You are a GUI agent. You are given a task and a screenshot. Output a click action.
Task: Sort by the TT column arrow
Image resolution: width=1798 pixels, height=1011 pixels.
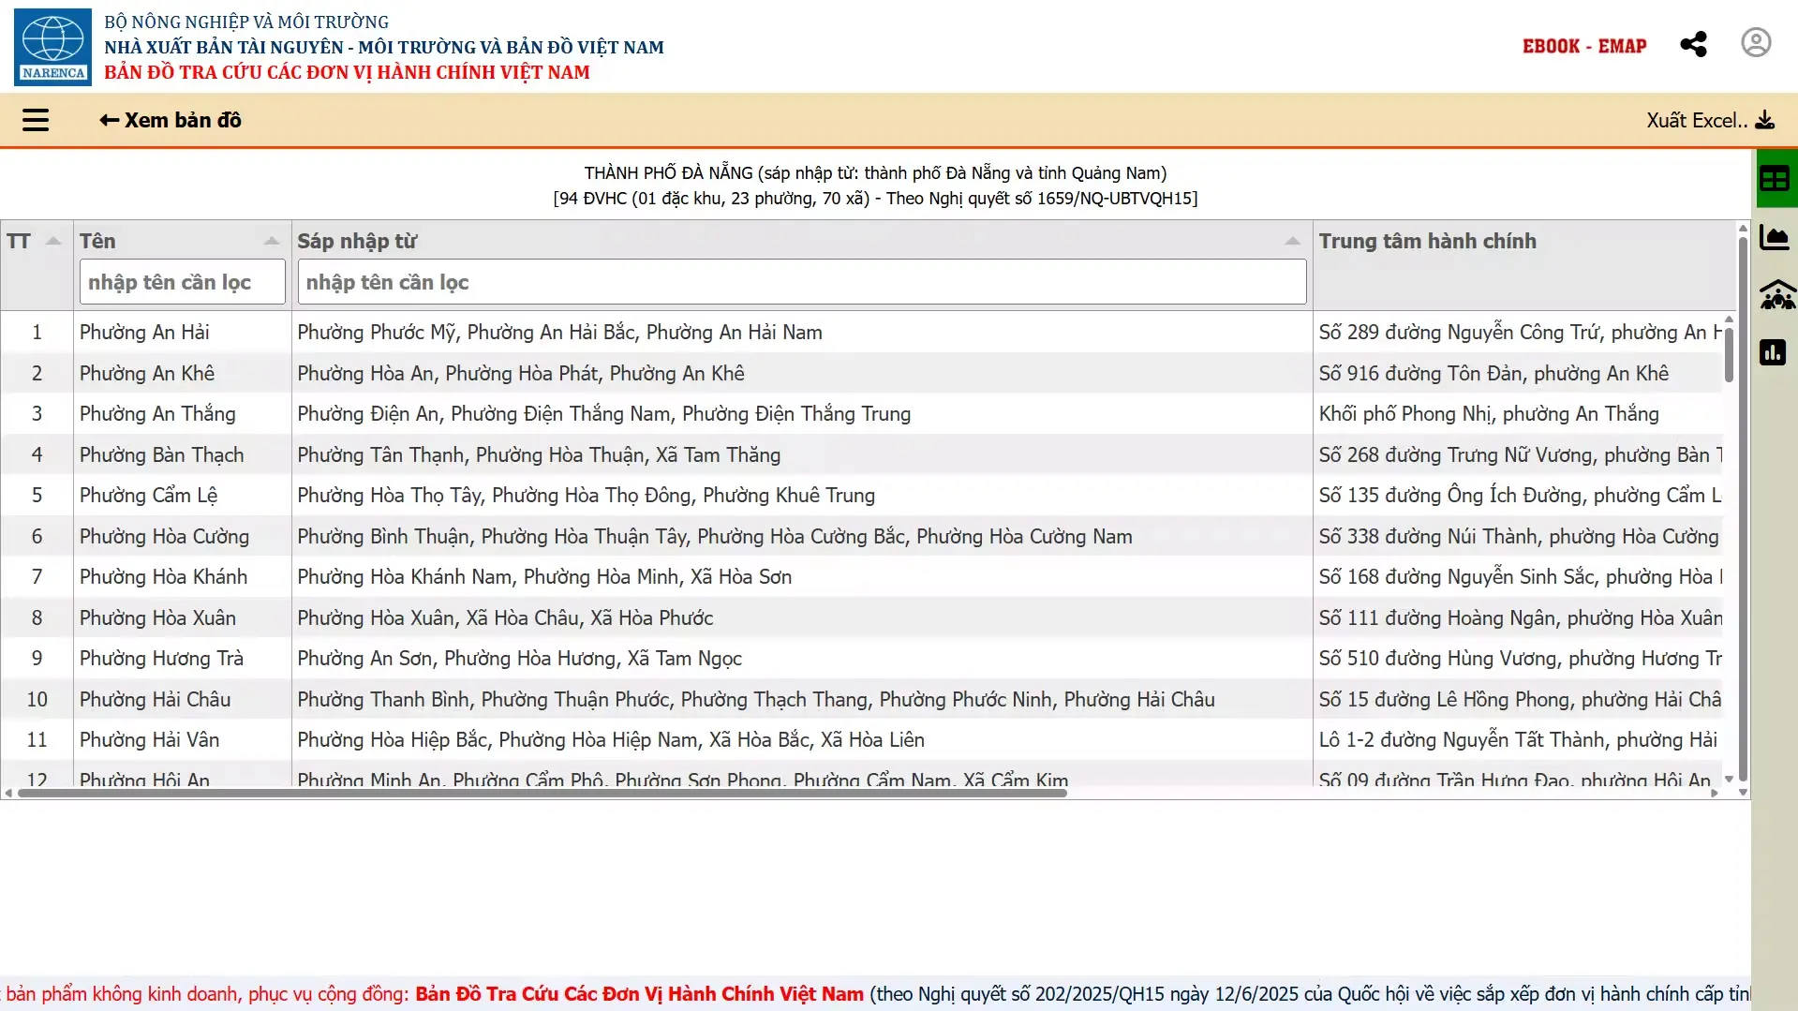[53, 241]
